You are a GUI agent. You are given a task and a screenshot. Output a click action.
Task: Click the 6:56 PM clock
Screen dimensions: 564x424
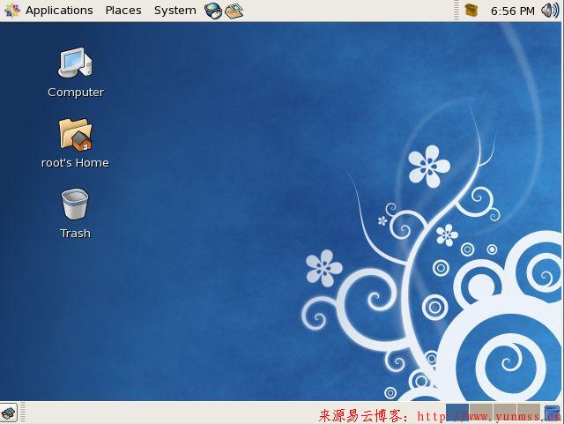(513, 11)
